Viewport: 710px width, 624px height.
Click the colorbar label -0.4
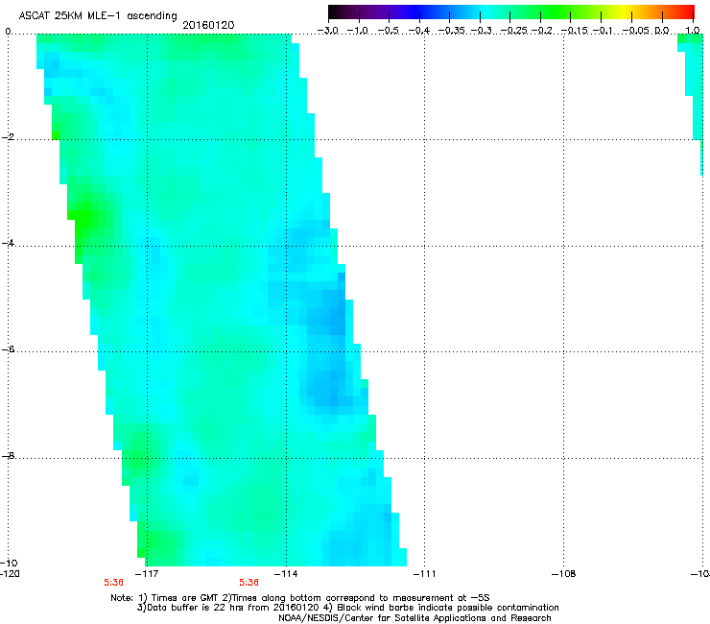point(419,31)
